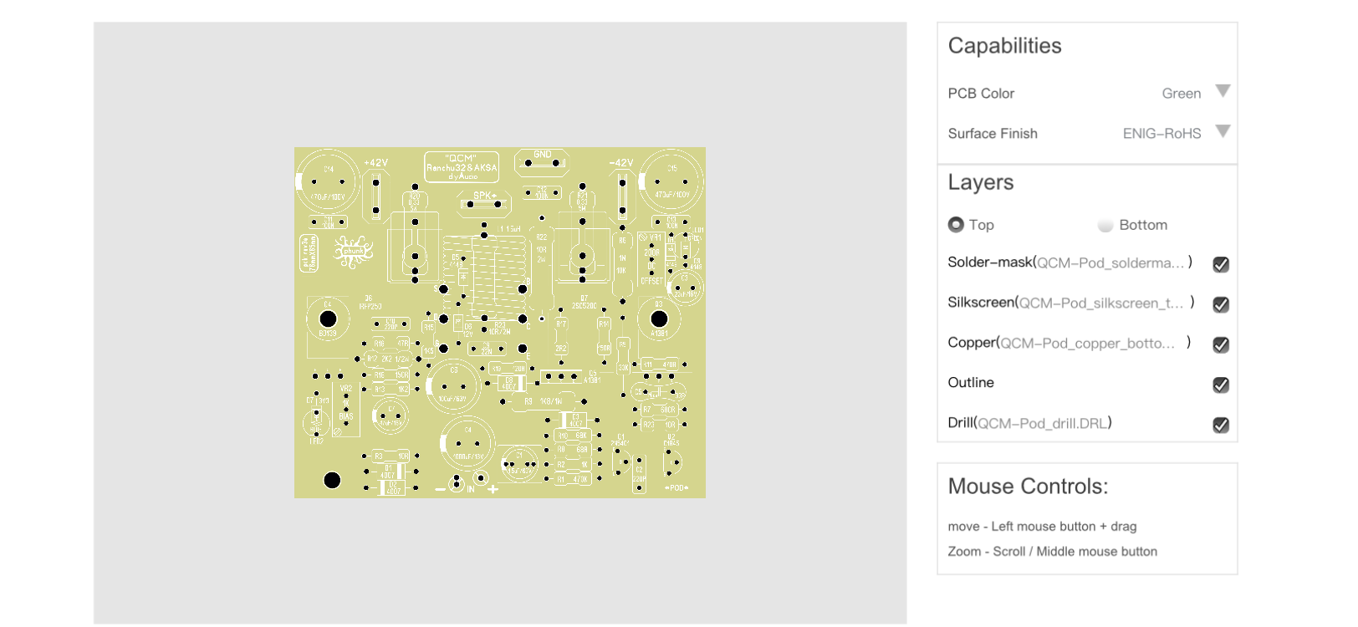Open the PCB Color dropdown arrow
1358x627 pixels.
point(1223,91)
